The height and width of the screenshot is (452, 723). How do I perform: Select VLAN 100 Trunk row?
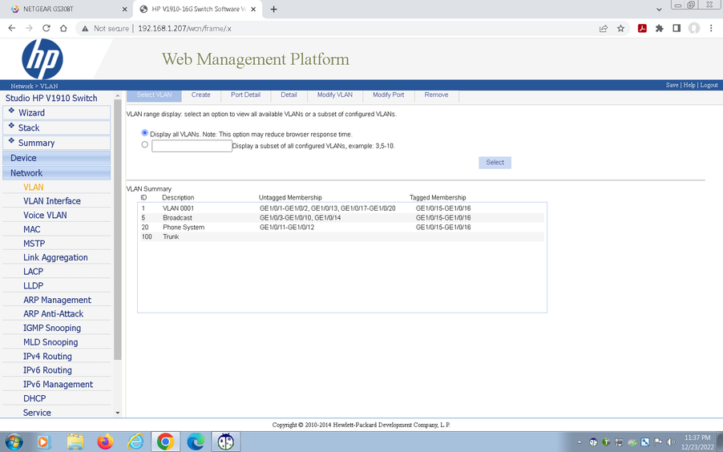pos(341,236)
